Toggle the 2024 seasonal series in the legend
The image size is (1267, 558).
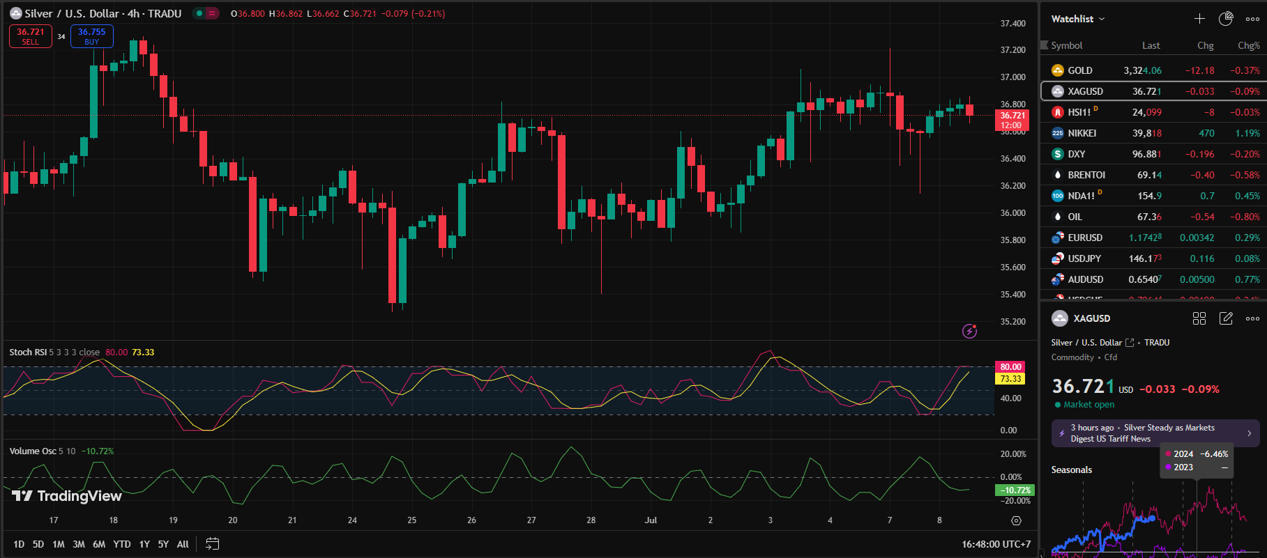[1183, 454]
